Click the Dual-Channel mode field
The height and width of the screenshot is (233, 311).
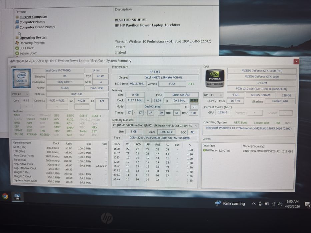click(x=153, y=107)
